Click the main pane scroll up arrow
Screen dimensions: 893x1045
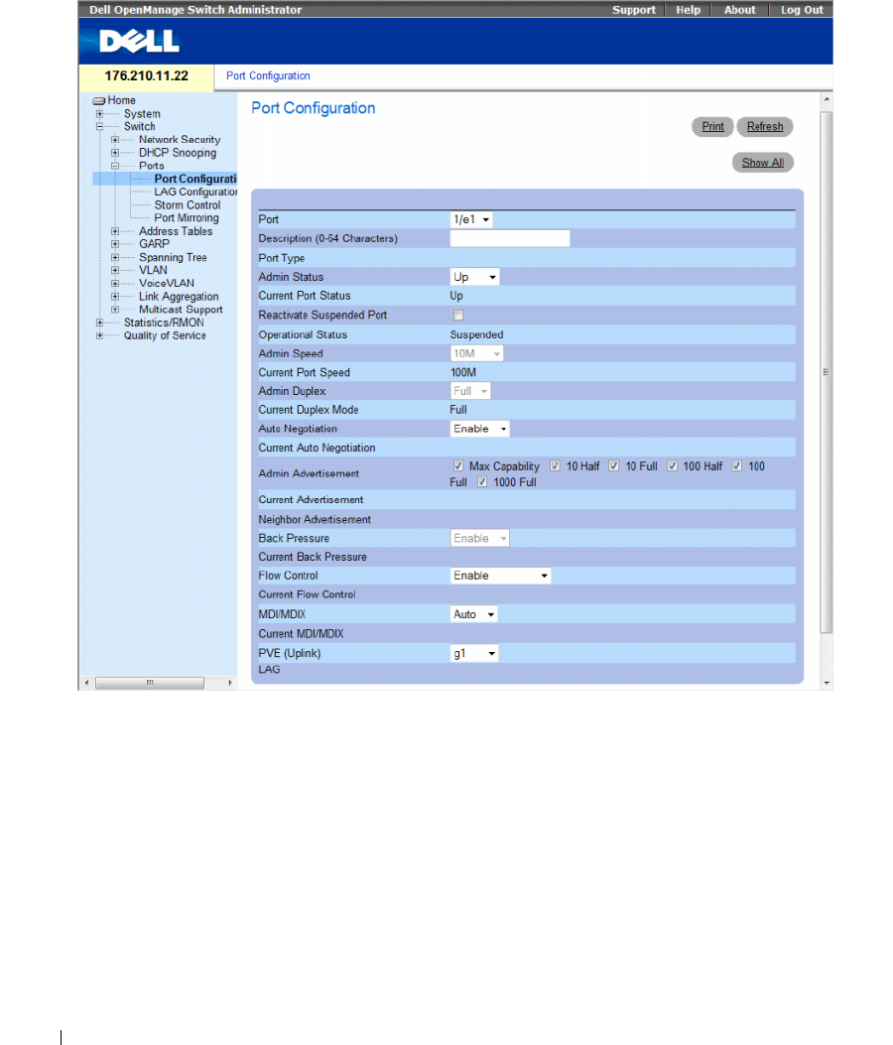click(827, 99)
